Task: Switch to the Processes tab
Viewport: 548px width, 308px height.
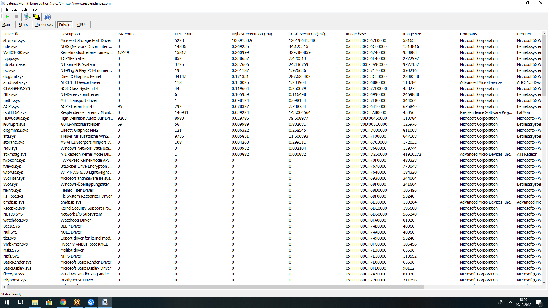Action: pyautogui.click(x=44, y=25)
